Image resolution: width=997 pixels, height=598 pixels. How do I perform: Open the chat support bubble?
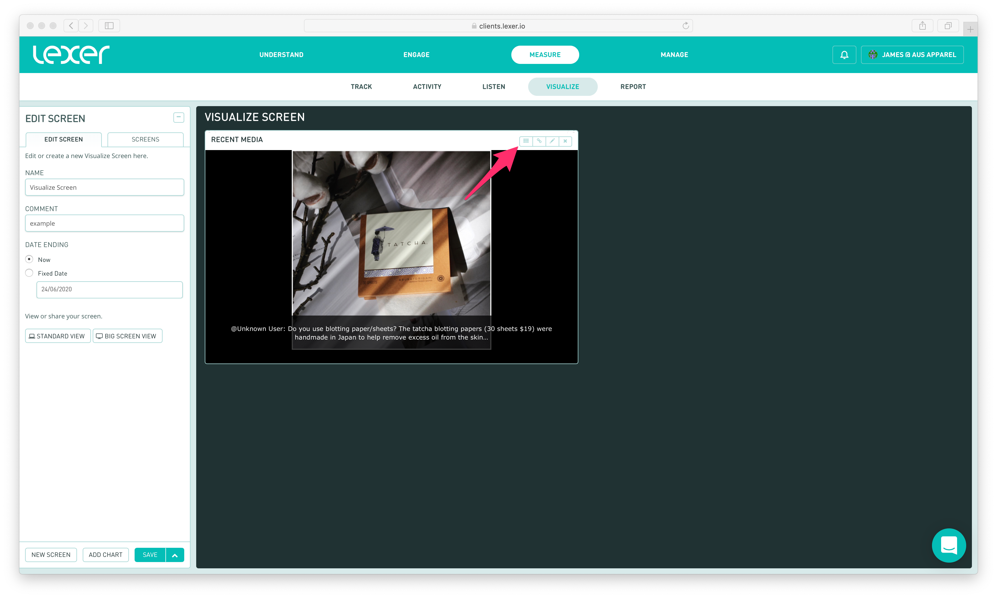pos(949,545)
